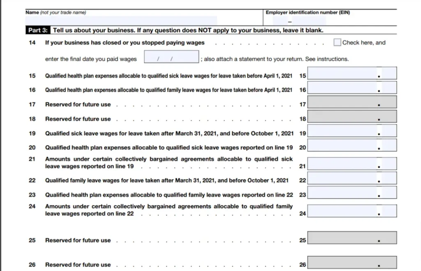The image size is (421, 271).
Task: Click the line 24 dollar amount field
Action: tap(342, 211)
